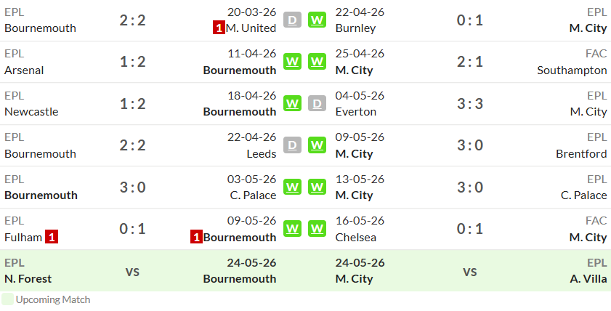The image size is (611, 311).
Task: Open the Arsenal team link
Action: 24,70
